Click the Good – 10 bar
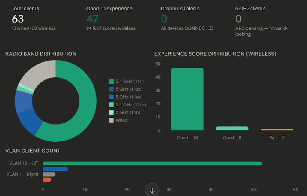Screen dimensions: 307x196 pos(187,99)
